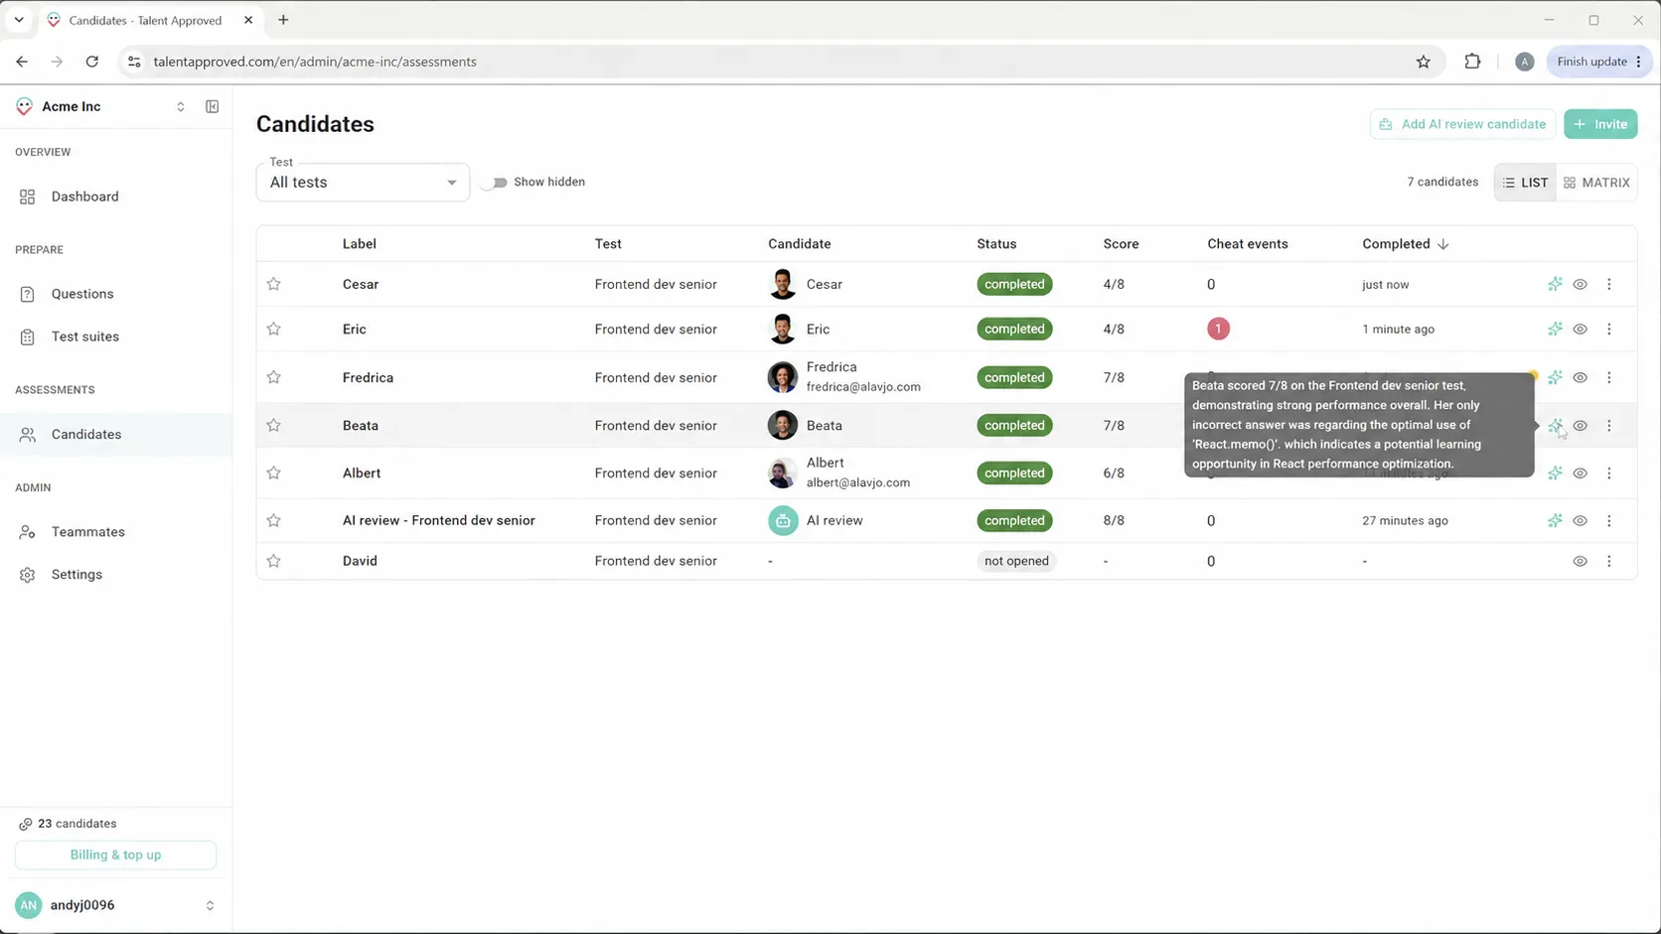Click the Score column header
This screenshot has height=934, width=1661.
1121,244
